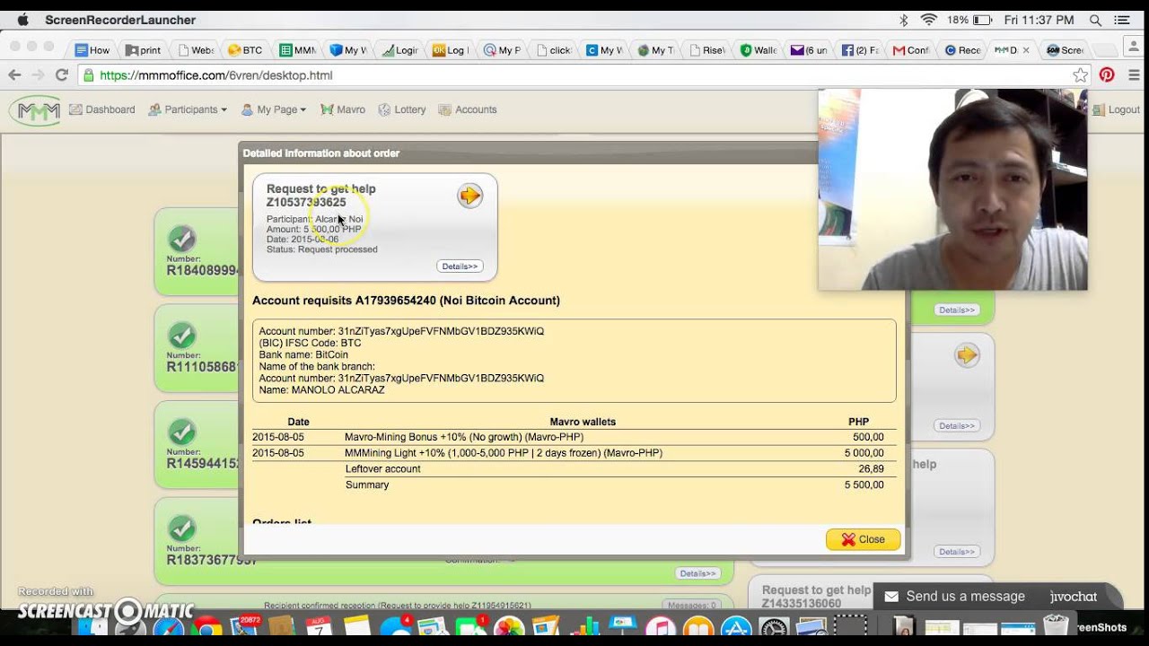Open the Photos app from the Dock

509,629
